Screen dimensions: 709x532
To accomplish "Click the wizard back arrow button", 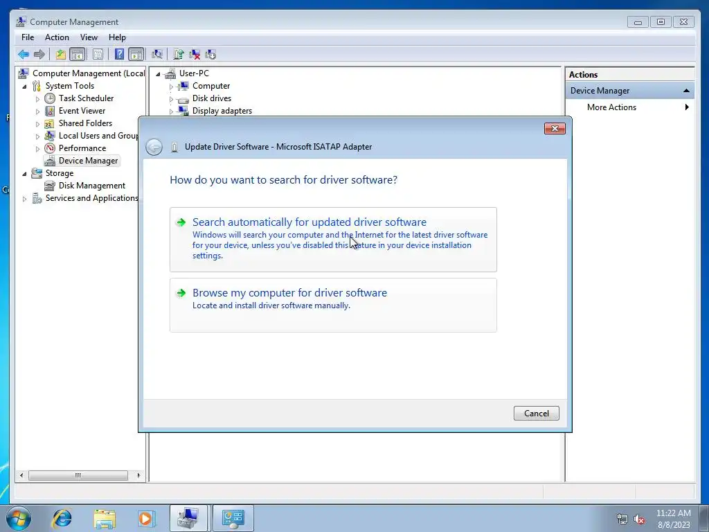I will (154, 147).
